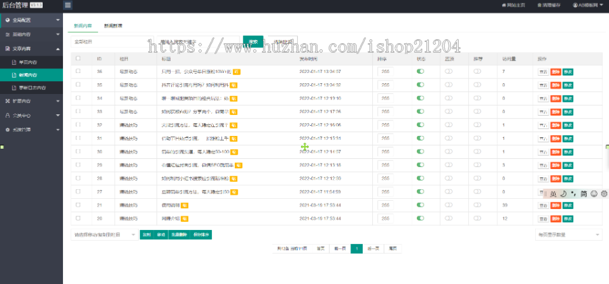
Task: Select the highlighted news content sidebar item
Action: click(x=31, y=75)
